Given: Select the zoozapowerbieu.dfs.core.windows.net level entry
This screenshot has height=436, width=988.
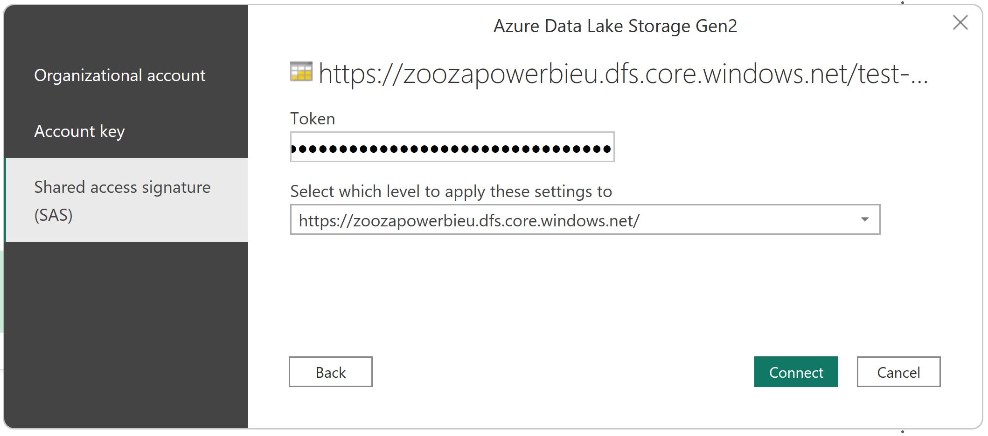Looking at the screenshot, I should click(x=469, y=220).
